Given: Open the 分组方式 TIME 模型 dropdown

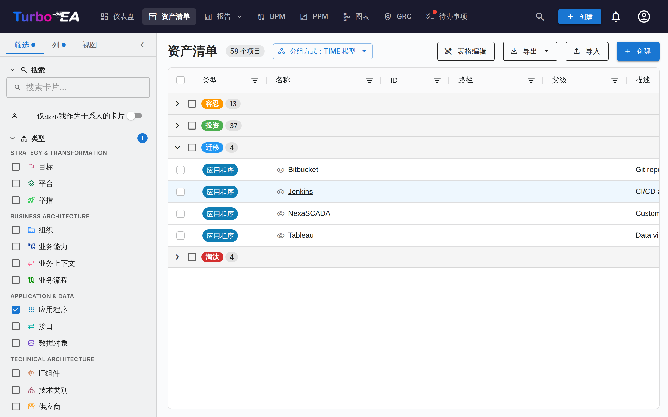Looking at the screenshot, I should [323, 51].
